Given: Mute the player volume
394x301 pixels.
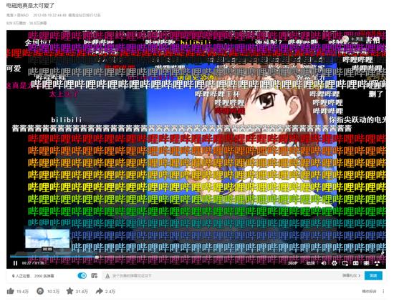Looking at the screenshot, I should 324,263.
